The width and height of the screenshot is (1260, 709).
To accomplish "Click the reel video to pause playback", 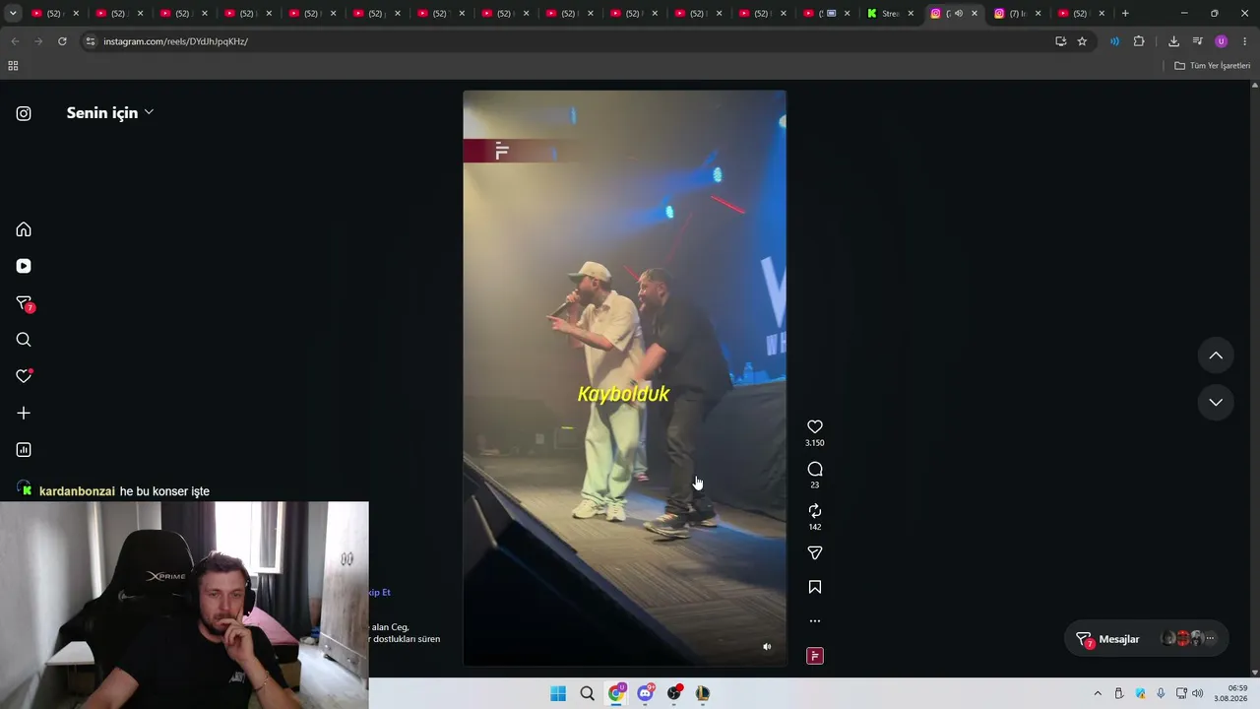I will pyautogui.click(x=624, y=378).
